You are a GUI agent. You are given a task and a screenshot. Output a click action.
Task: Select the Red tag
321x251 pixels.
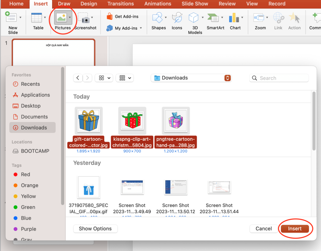33,175
